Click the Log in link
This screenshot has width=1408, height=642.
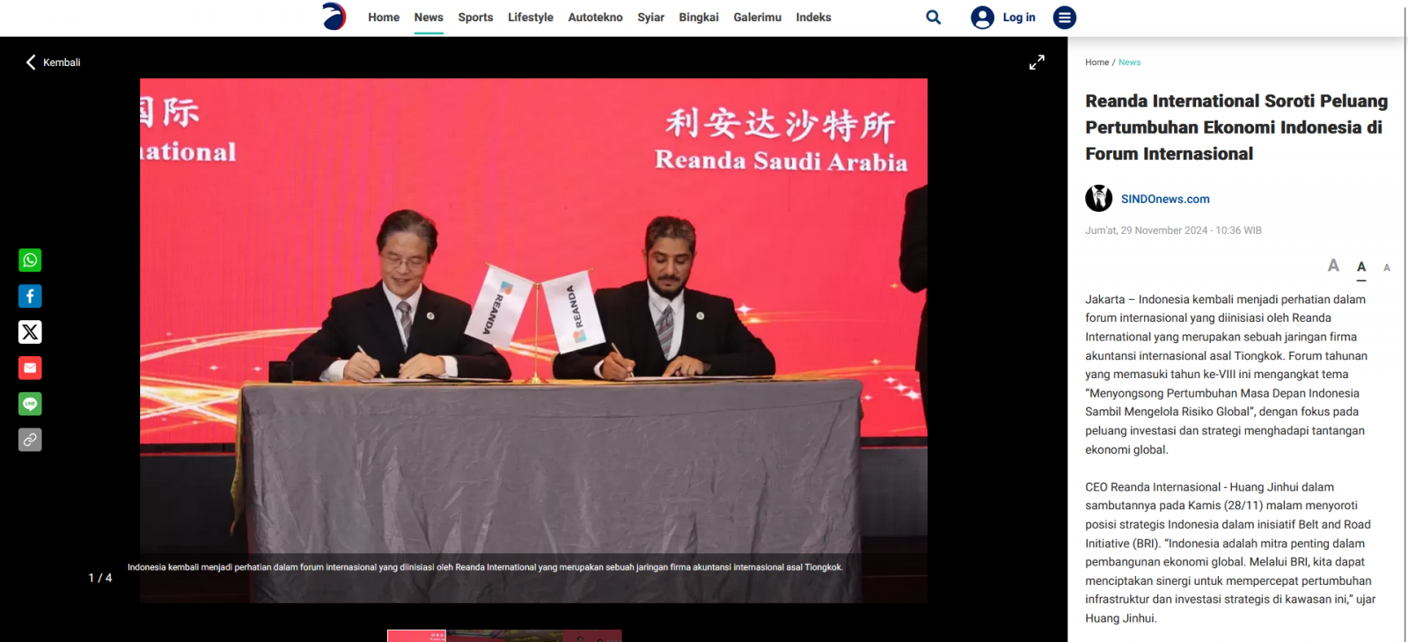(1019, 17)
